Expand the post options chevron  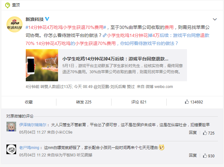pos(215,19)
